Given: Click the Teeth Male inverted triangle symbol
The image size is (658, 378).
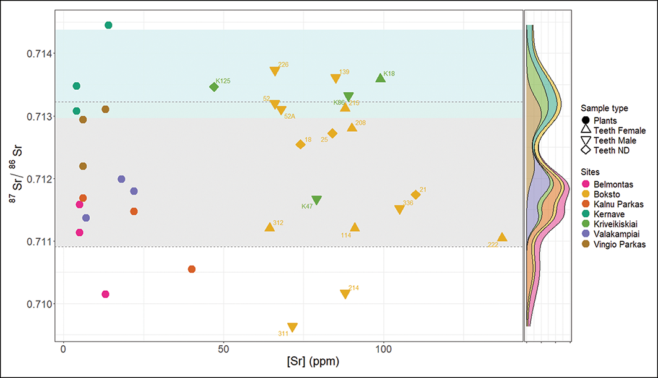Looking at the screenshot, I should pyautogui.click(x=586, y=141).
